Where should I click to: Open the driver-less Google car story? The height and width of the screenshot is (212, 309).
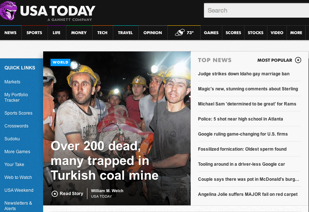pos(241,164)
